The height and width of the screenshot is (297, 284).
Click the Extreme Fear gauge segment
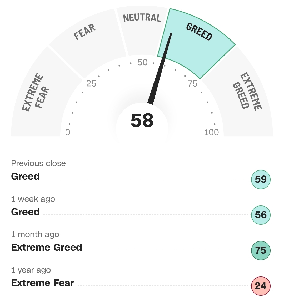tap(38, 95)
